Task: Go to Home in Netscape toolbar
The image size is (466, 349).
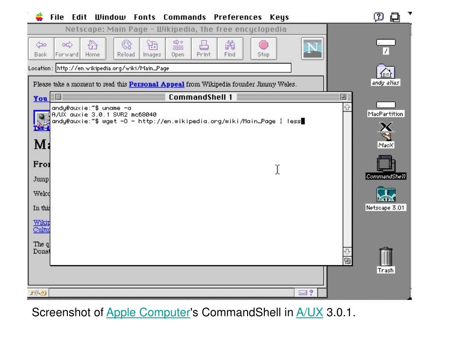Action: [93, 49]
